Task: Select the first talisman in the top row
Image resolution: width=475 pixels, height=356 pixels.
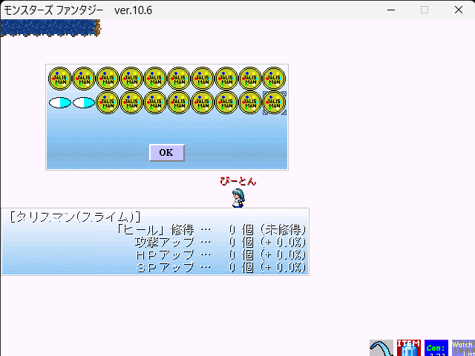Action: click(60, 79)
